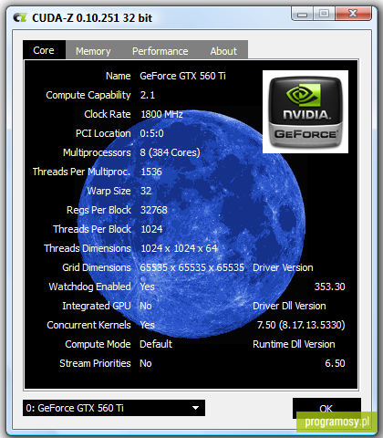Minimize the CUDA-Z window
Image resolution: width=383 pixels, height=438 pixels.
[302, 14]
